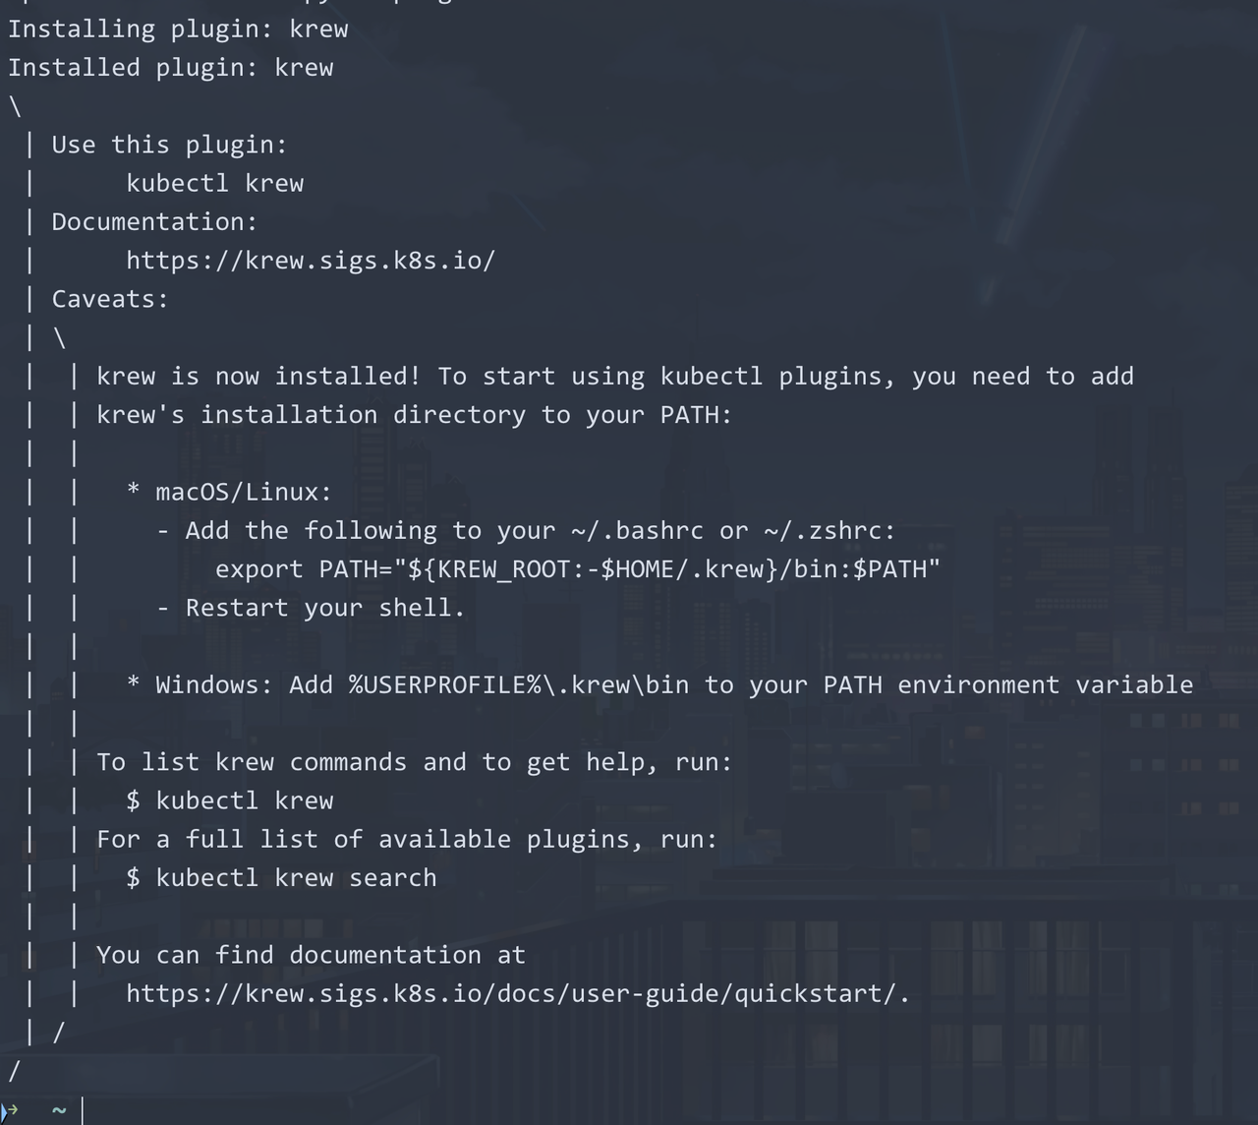Open the krew.sigs.k8s.io link under Documentation
The image size is (1258, 1125).
coord(310,261)
